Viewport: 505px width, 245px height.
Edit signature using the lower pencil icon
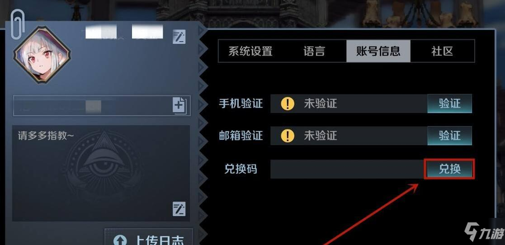(179, 209)
